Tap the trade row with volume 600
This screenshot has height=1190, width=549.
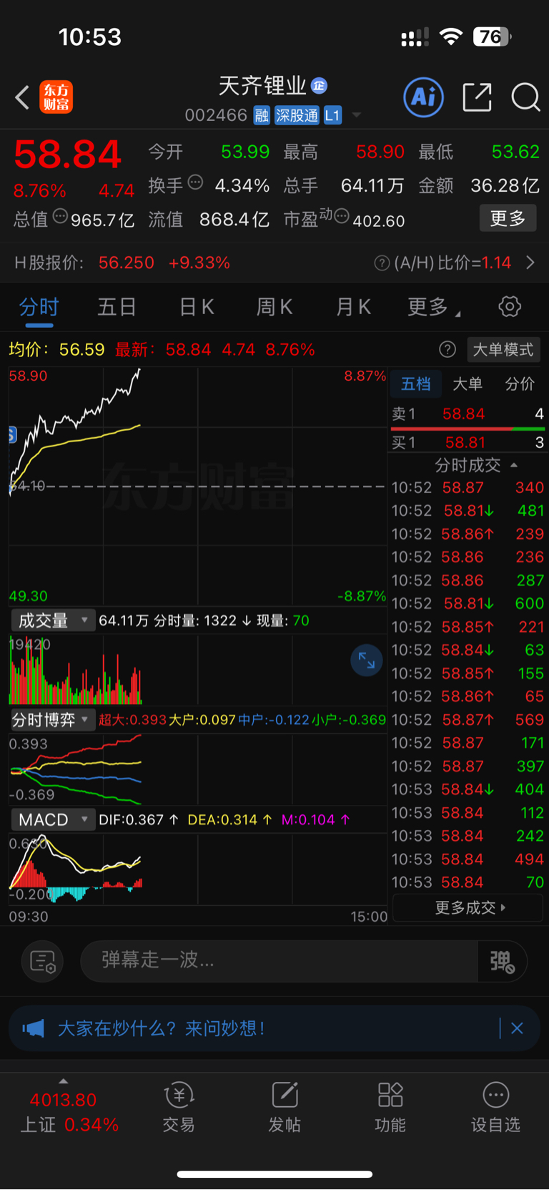click(468, 603)
